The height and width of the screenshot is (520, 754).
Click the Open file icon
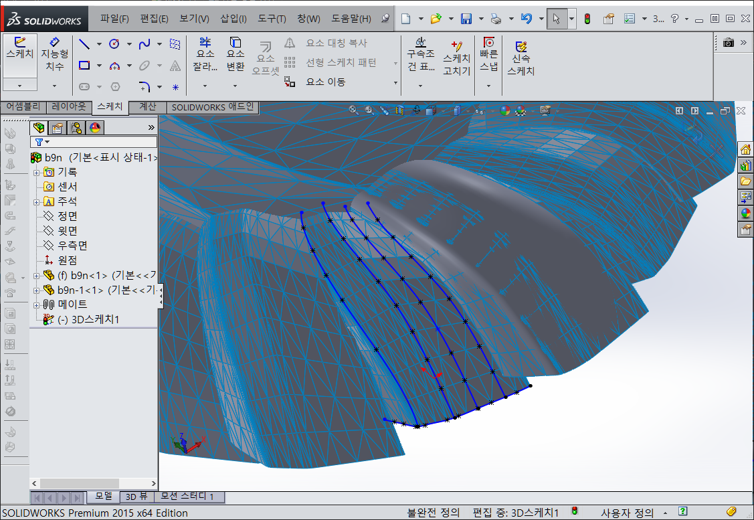436,19
